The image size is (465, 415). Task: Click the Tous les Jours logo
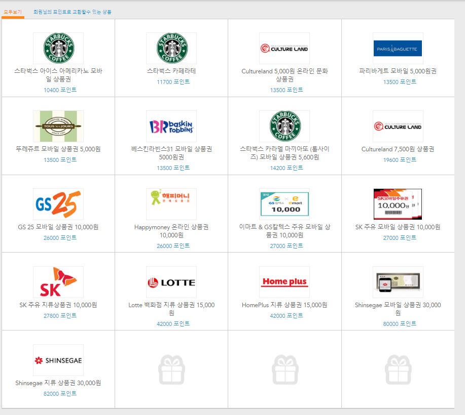pos(58,126)
